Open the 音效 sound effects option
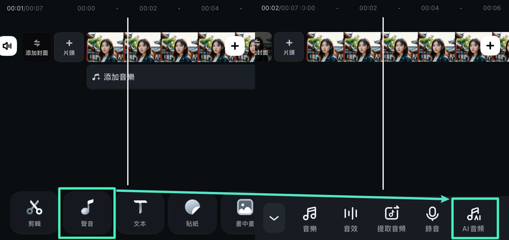 [x=350, y=219]
